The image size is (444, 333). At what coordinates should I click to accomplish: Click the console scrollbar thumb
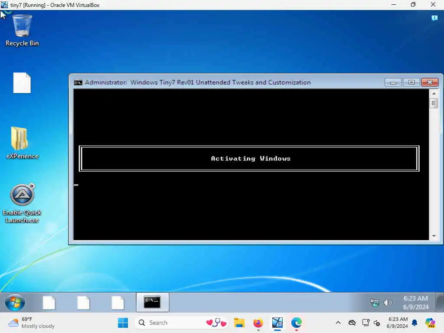(434, 103)
